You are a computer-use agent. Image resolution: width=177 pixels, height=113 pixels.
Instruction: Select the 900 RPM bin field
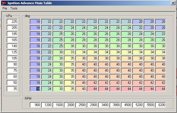tap(35, 105)
